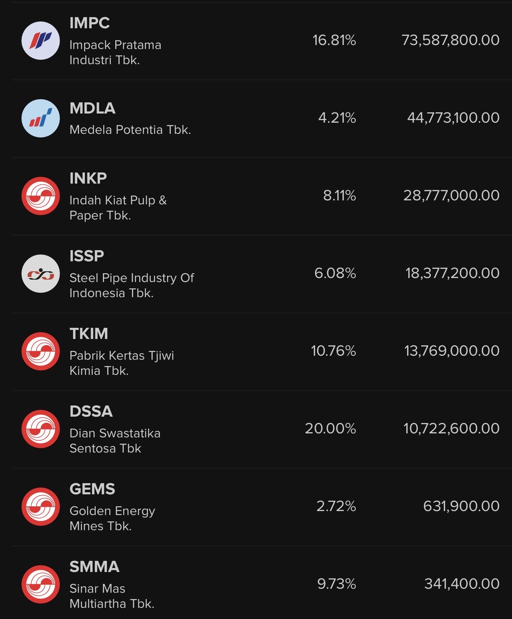
Task: Tap the 18,377,200.00 value for ISSP
Action: pos(452,273)
